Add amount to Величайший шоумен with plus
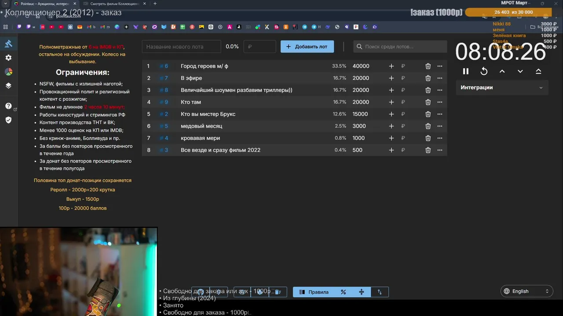Viewport: 563px width, 316px height. (x=391, y=90)
